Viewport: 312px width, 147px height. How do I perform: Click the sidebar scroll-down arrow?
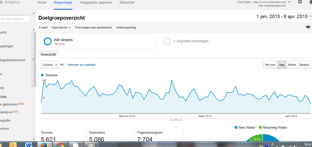tap(34, 139)
